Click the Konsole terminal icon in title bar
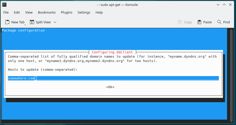This screenshot has width=236, height=125. pyautogui.click(x=4, y=5)
